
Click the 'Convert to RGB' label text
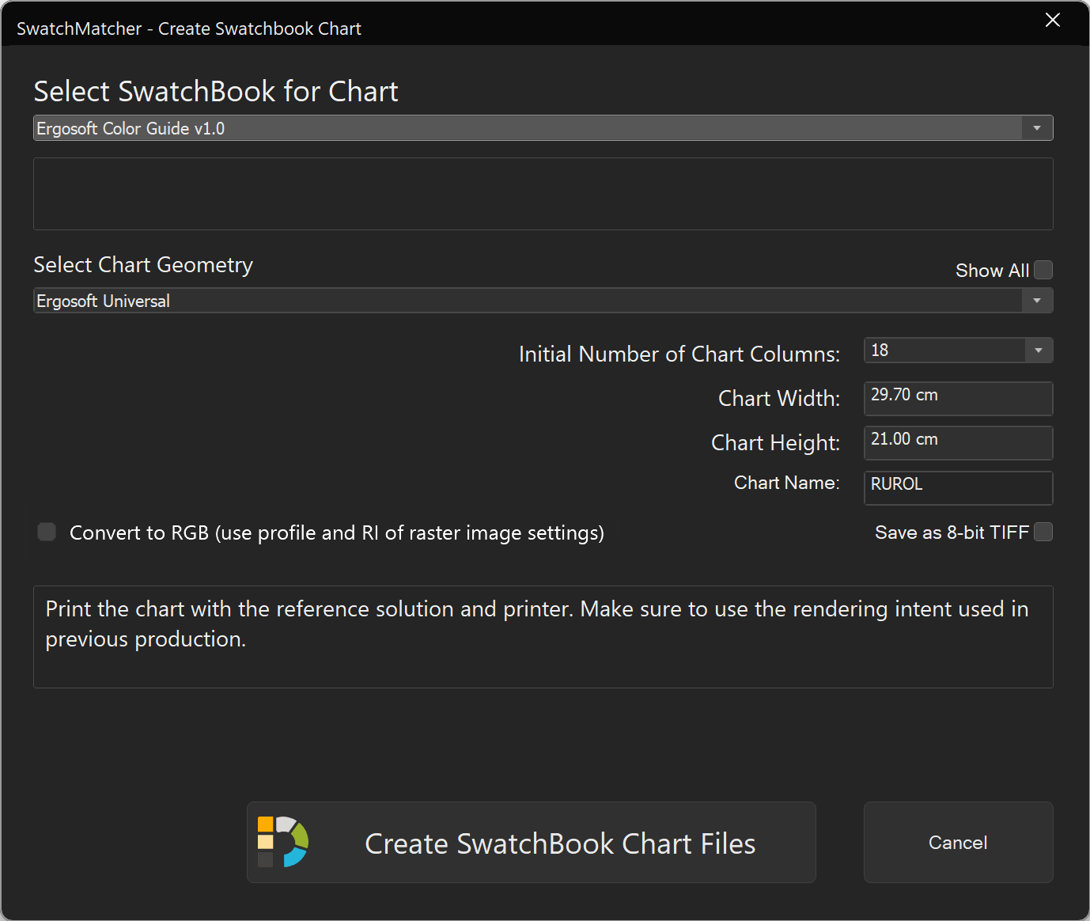[x=337, y=533]
